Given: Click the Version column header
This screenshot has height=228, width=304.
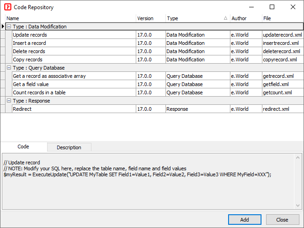Looking at the screenshot, I should click(x=150, y=18).
